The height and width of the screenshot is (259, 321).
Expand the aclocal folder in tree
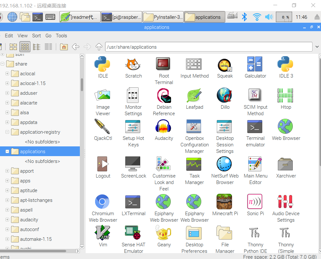click(x=7, y=73)
